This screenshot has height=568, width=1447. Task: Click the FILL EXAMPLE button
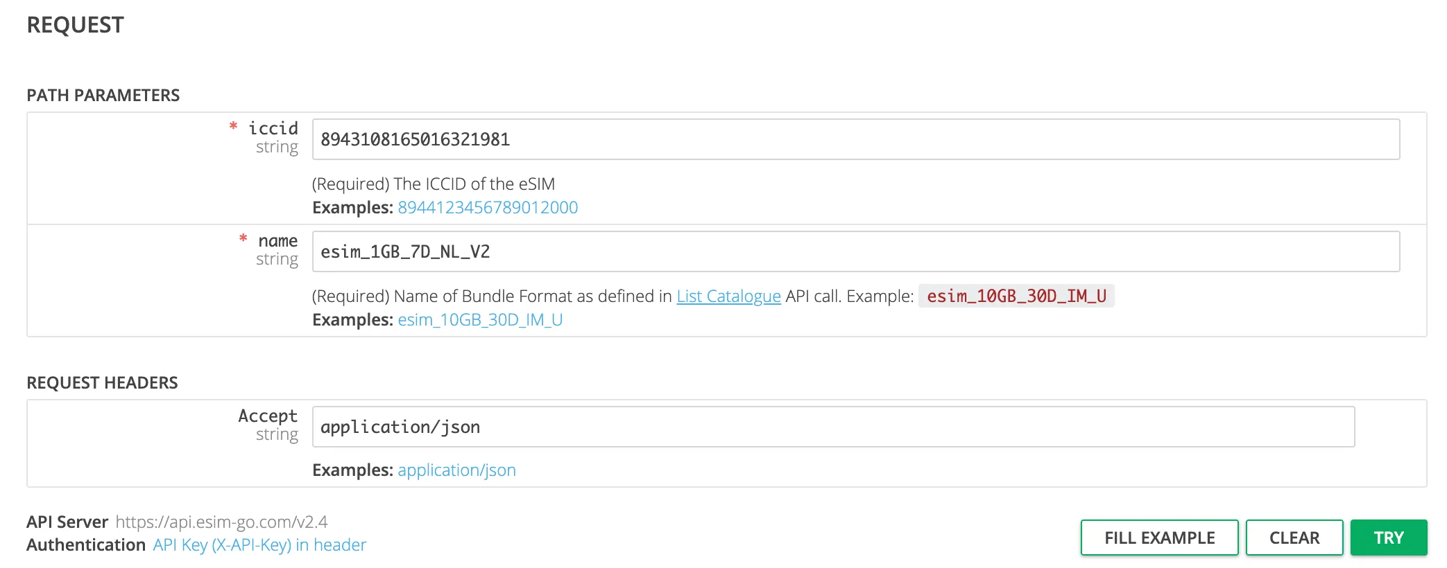tap(1159, 538)
